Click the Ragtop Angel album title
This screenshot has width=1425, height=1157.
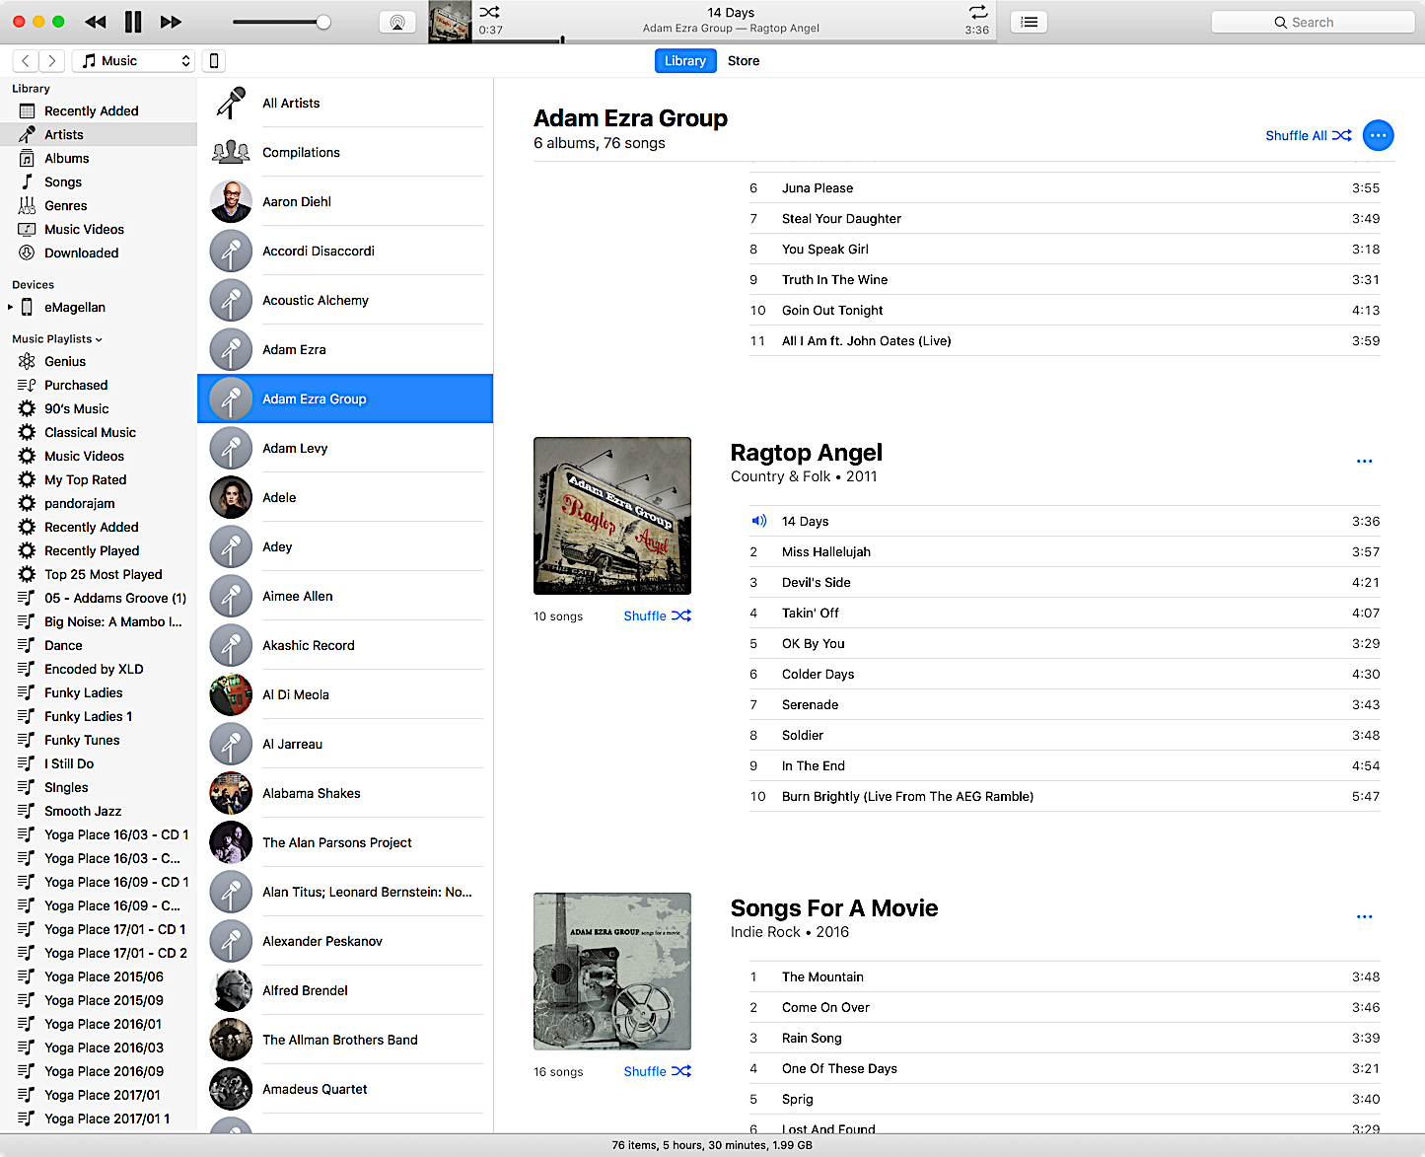pos(807,453)
